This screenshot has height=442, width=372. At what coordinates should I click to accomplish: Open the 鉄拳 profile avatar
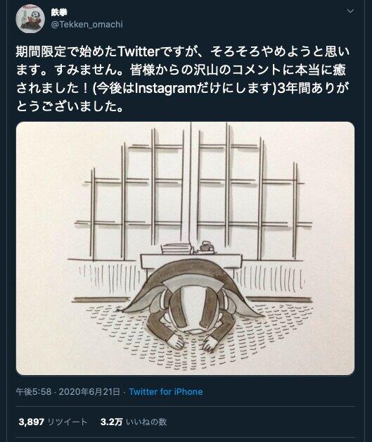(30, 18)
